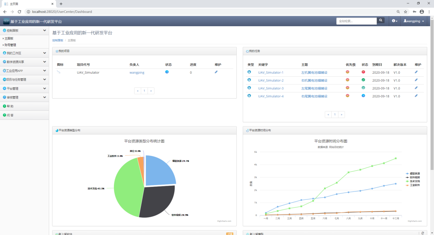The height and width of the screenshot is (235, 434).
Task: Open the wangping owner link in projects
Action: [137, 73]
